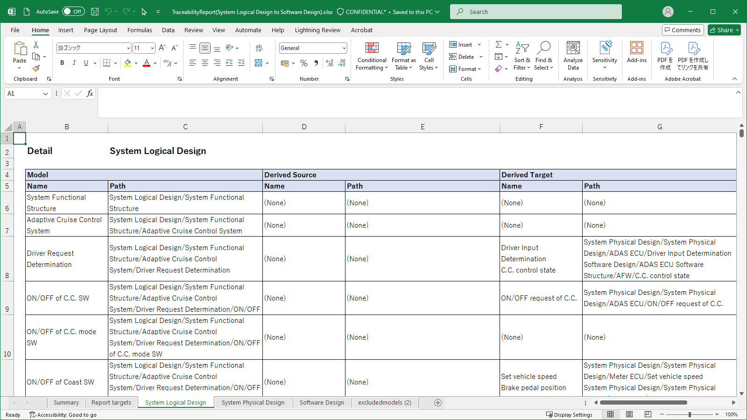
Task: Click the Insert Function fx icon
Action: (x=90, y=93)
